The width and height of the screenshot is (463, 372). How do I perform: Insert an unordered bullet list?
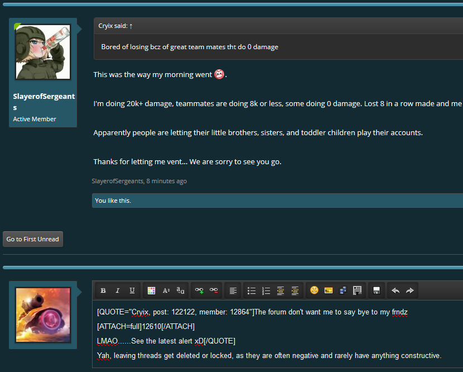(x=252, y=290)
